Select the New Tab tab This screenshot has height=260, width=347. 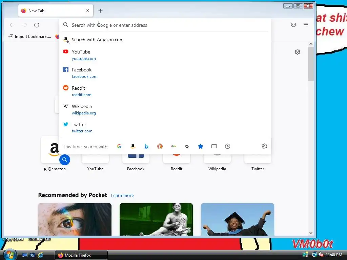[x=56, y=10]
